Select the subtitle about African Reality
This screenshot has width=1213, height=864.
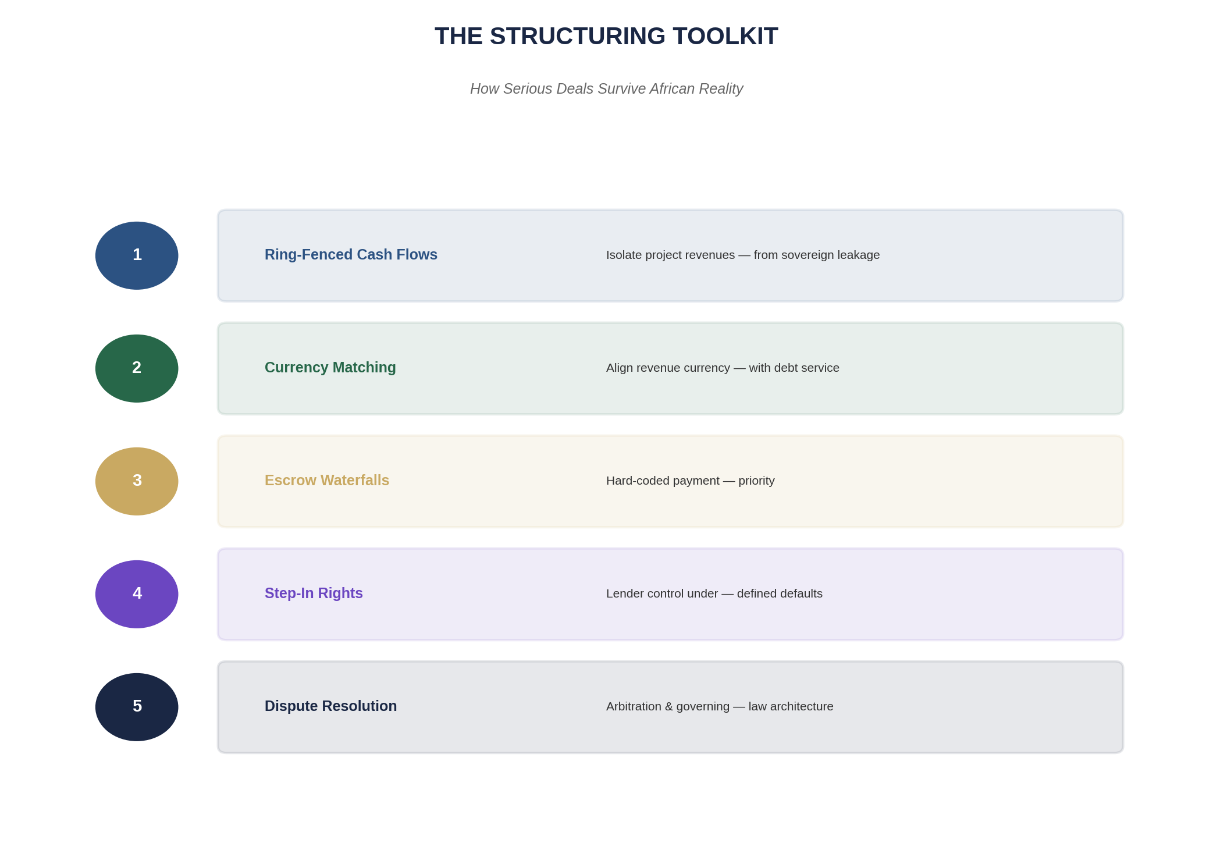(x=606, y=88)
